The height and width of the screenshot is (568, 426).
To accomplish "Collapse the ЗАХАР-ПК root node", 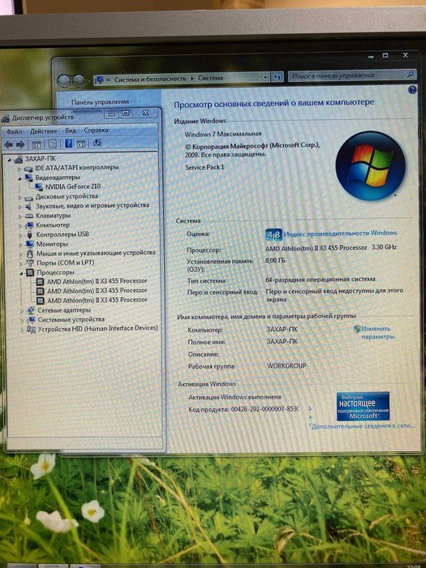I will (x=10, y=159).
